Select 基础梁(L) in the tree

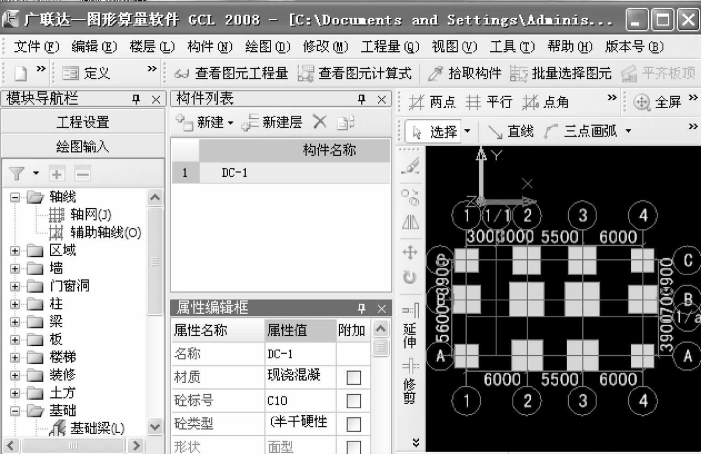87,428
